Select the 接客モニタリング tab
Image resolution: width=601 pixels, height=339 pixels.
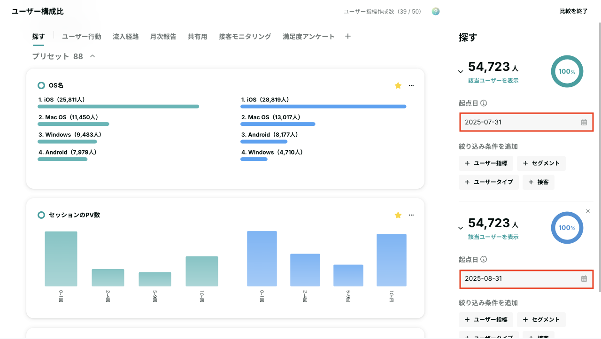click(245, 37)
